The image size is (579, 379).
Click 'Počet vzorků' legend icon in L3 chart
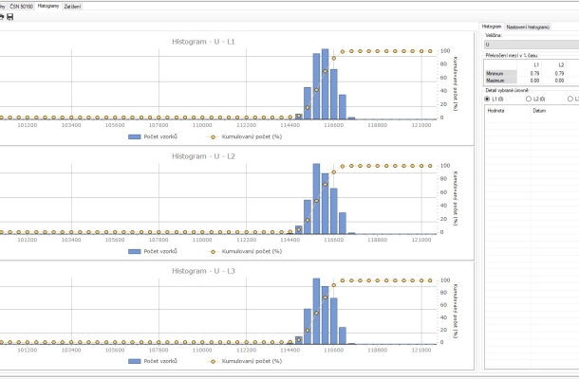pos(136,361)
